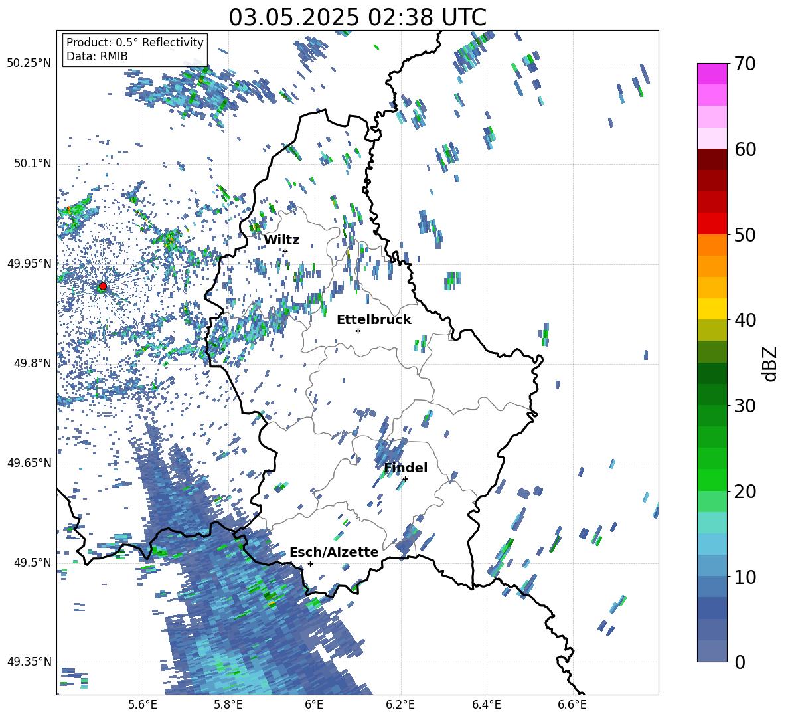This screenshot has width=786, height=718.
Task: Click the 20 value on colorbar
Action: pos(745,492)
